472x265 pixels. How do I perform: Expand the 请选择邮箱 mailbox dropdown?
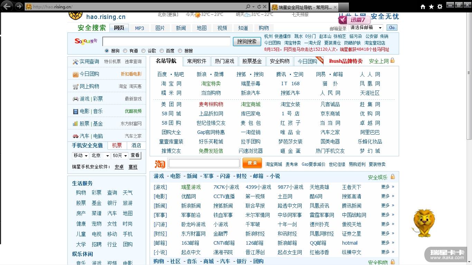[366, 28]
